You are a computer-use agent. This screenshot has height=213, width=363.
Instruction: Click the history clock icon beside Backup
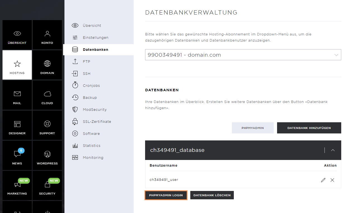[x=75, y=97]
